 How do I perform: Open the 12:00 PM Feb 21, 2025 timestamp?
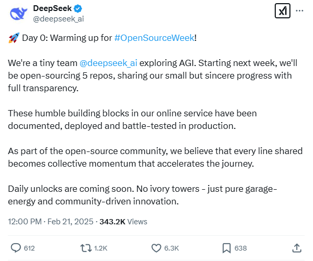click(50, 222)
